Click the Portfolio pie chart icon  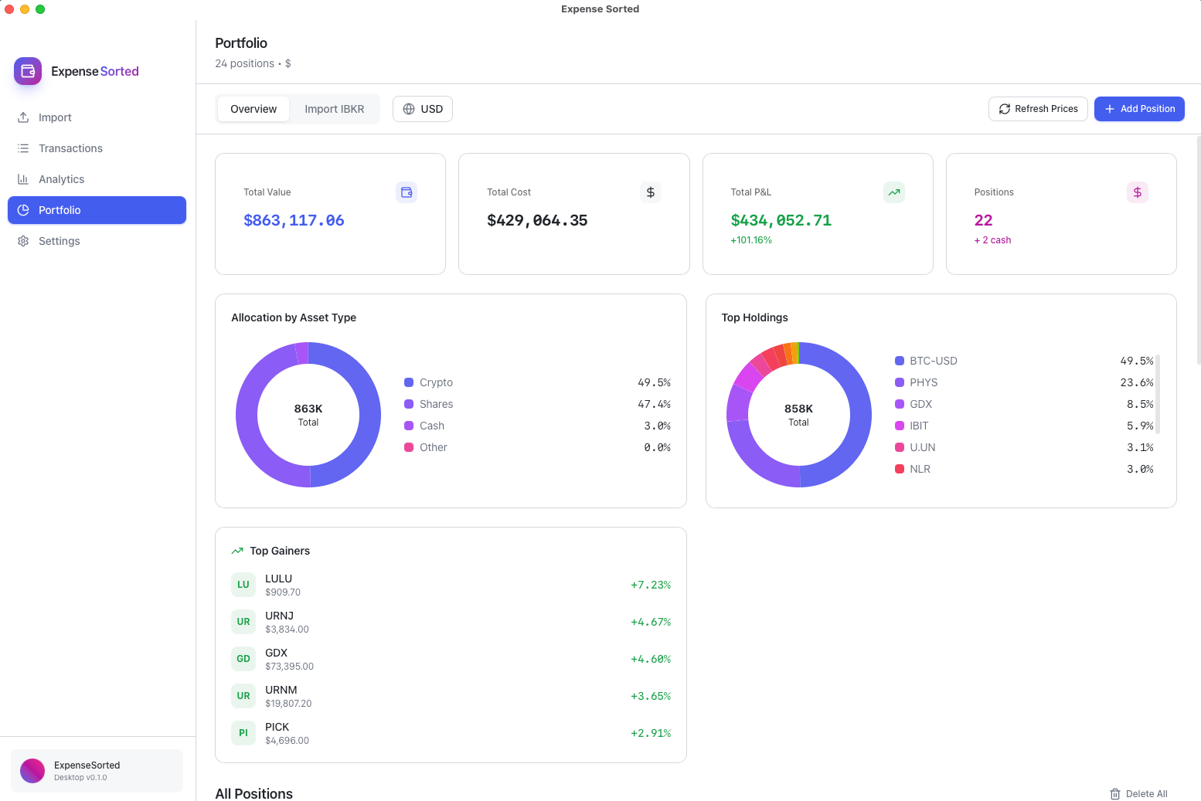pos(23,210)
